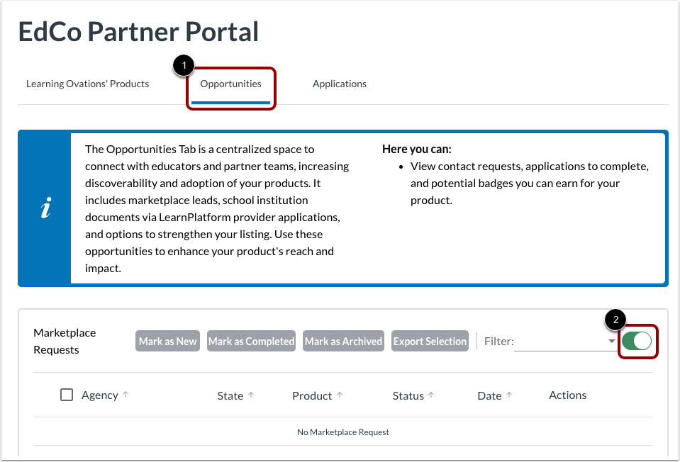Click the Date column header

(490, 395)
